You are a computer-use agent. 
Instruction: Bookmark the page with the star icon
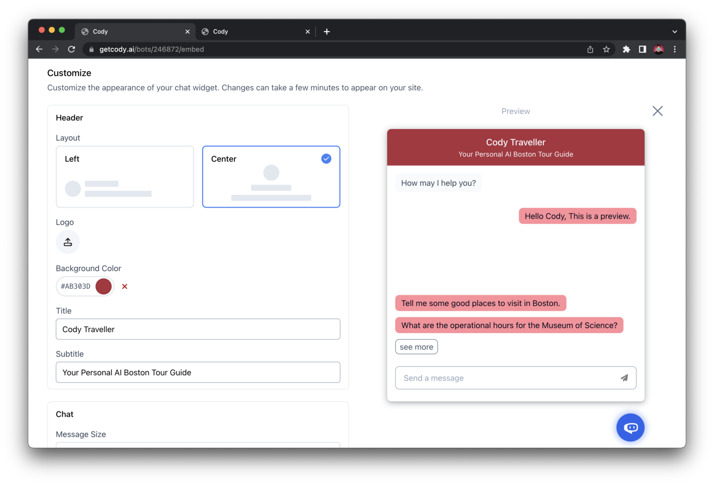(606, 49)
